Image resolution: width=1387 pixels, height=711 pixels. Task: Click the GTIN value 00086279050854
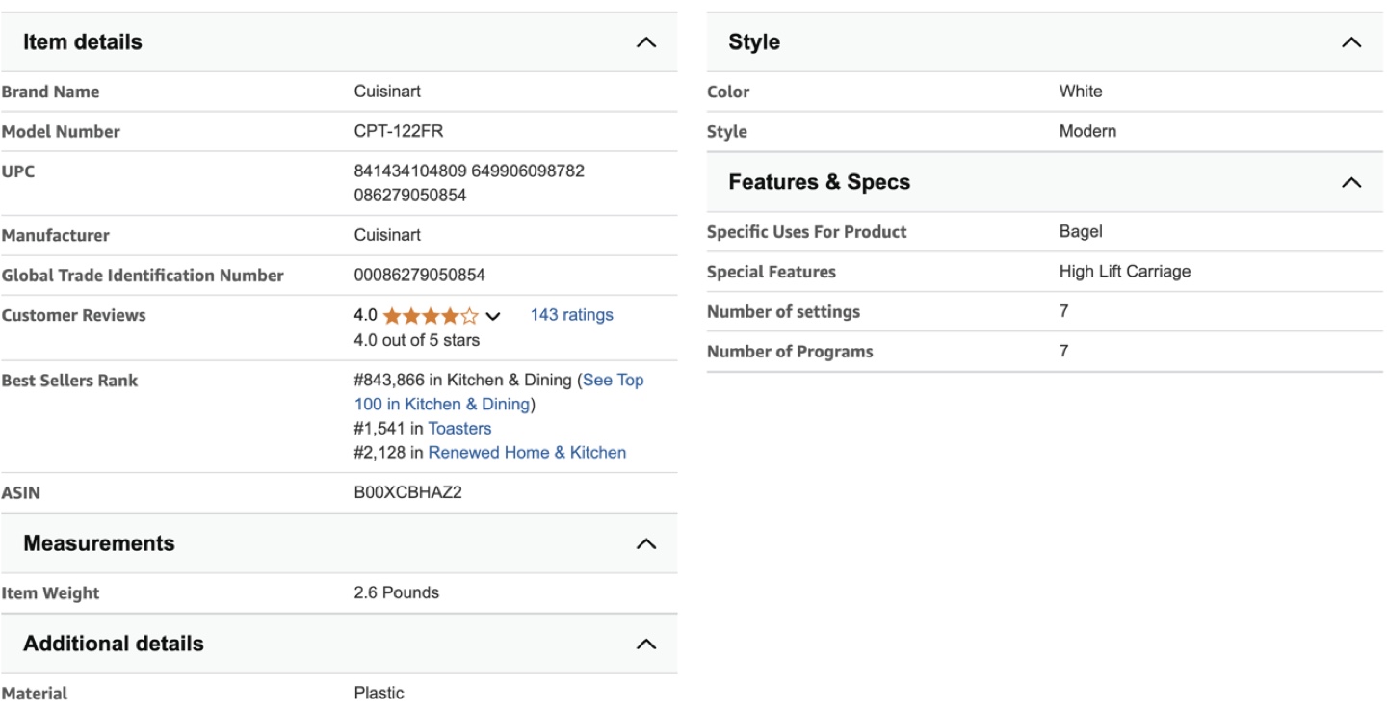click(x=420, y=276)
